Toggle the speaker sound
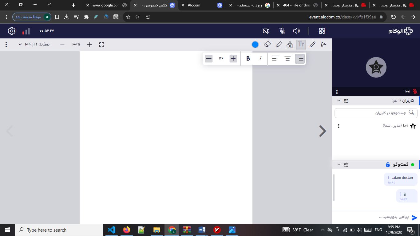 [x=296, y=31]
